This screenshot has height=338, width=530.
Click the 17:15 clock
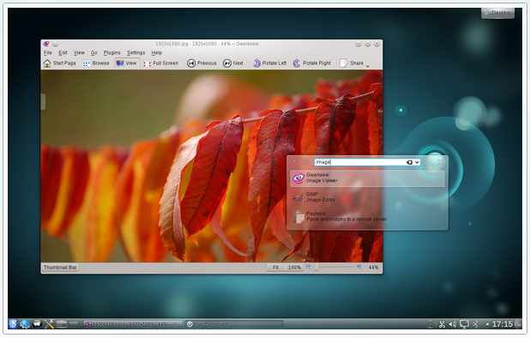point(503,324)
